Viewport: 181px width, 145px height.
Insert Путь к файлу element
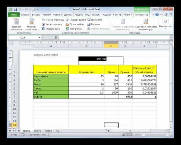pyautogui.click(x=75, y=24)
